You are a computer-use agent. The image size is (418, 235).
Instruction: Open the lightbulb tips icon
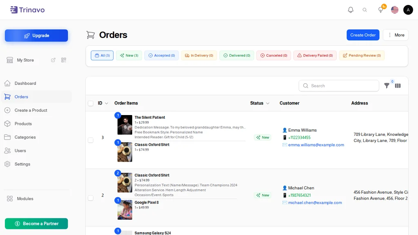coord(381,10)
